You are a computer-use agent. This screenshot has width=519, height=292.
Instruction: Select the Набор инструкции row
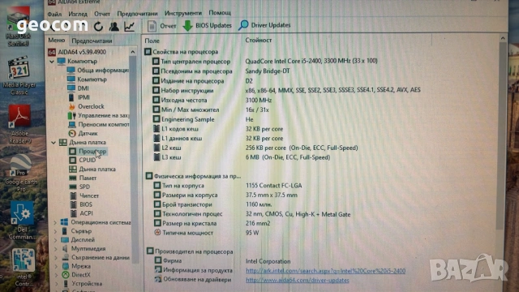[x=286, y=90]
